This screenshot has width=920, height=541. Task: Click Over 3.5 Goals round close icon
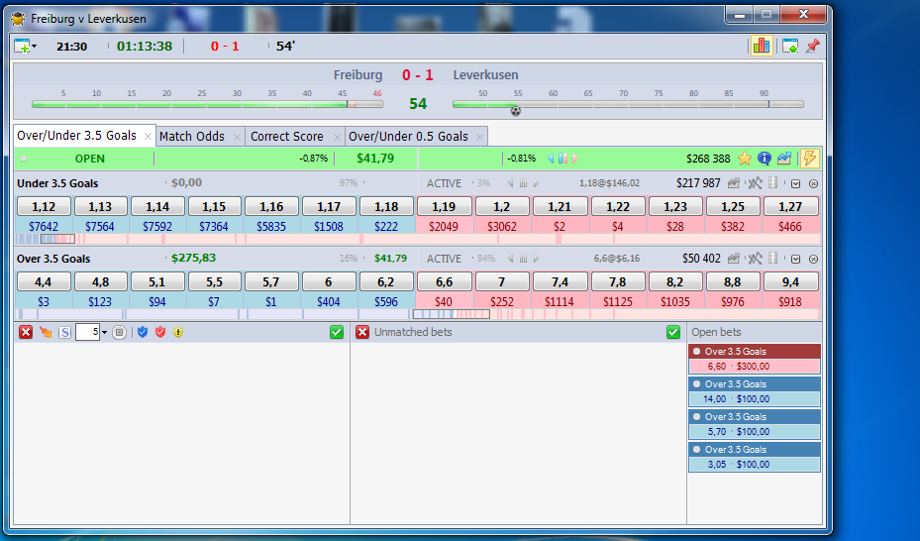click(813, 260)
